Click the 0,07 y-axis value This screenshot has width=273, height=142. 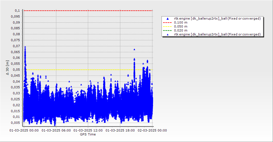pyautogui.click(x=16, y=46)
